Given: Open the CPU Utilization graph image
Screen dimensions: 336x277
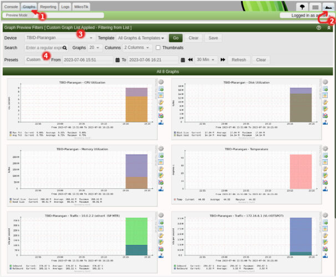Looking at the screenshot, I should tap(82, 109).
